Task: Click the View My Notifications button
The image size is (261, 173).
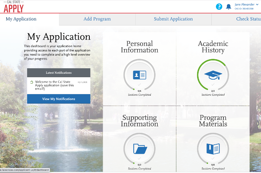Action: coord(59,99)
